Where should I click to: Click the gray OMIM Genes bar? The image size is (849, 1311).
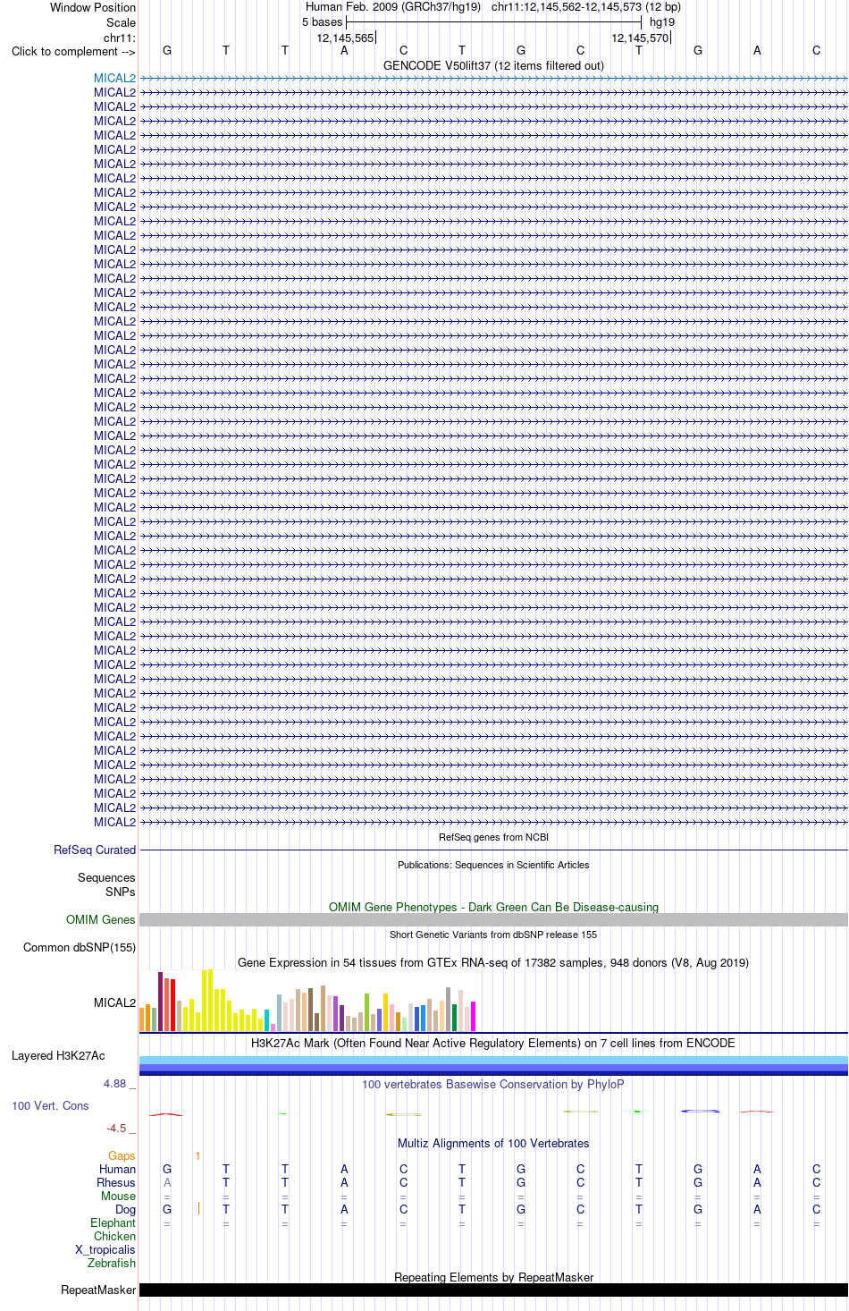click(493, 919)
